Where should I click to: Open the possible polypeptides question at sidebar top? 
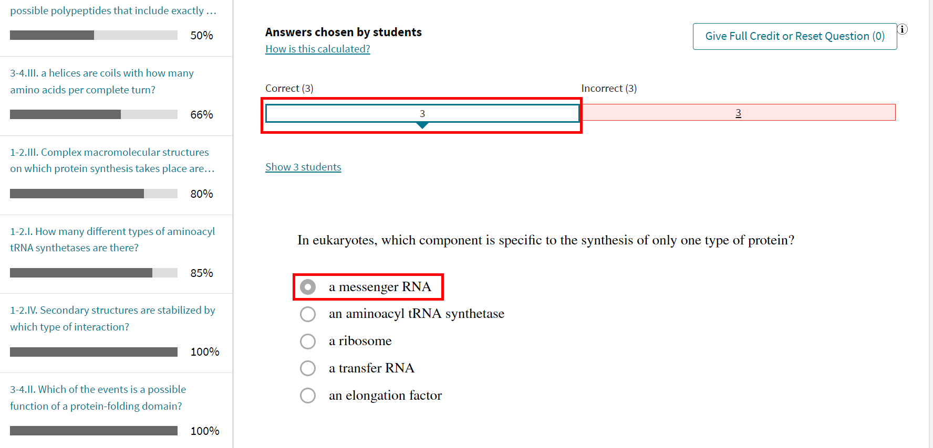(113, 10)
